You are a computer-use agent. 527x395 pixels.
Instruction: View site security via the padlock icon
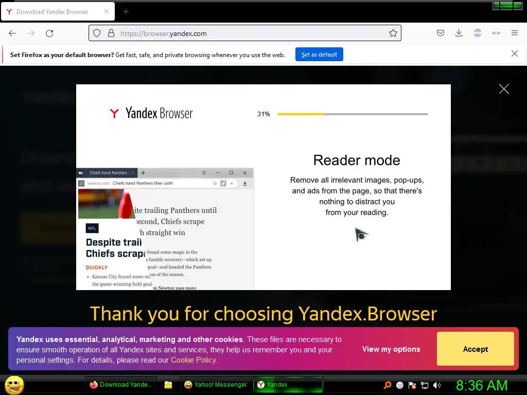pos(111,33)
